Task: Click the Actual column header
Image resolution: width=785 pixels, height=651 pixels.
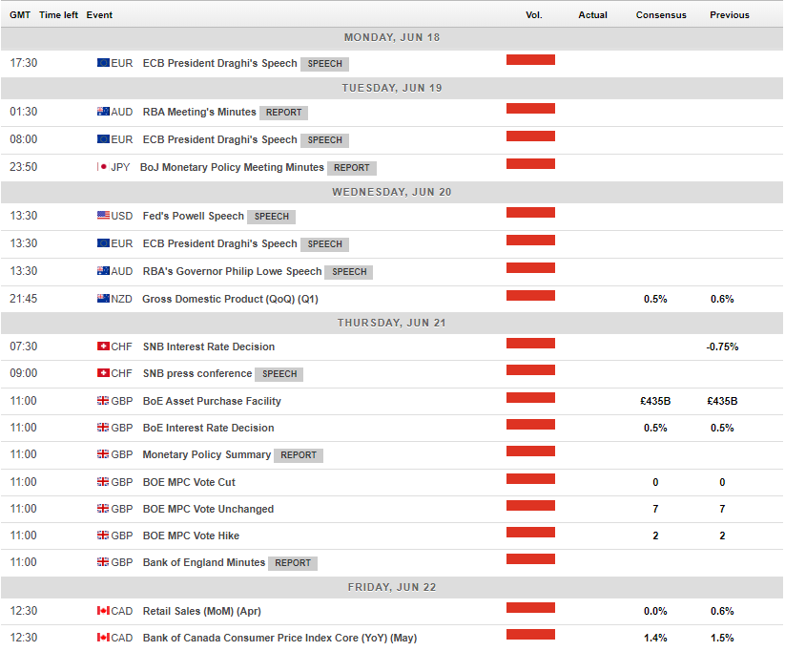Action: click(x=592, y=15)
